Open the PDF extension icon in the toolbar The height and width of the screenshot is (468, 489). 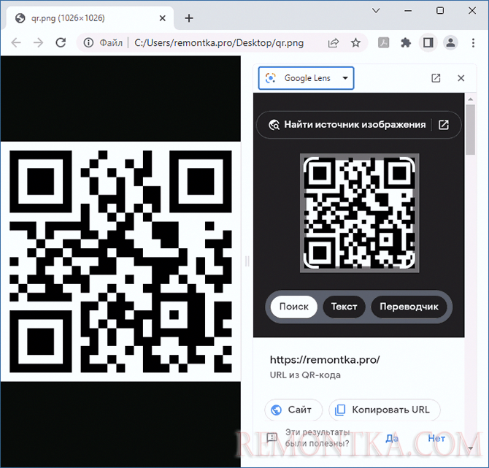(383, 42)
